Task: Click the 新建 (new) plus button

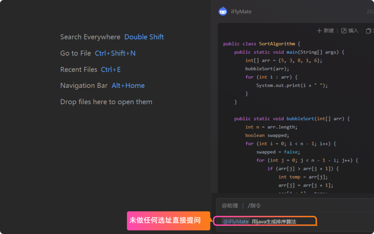Action: pos(325,31)
